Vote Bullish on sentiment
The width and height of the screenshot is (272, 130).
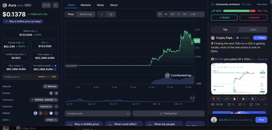coord(224,17)
